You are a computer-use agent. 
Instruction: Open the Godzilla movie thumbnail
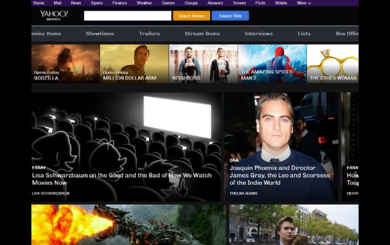tap(65, 63)
